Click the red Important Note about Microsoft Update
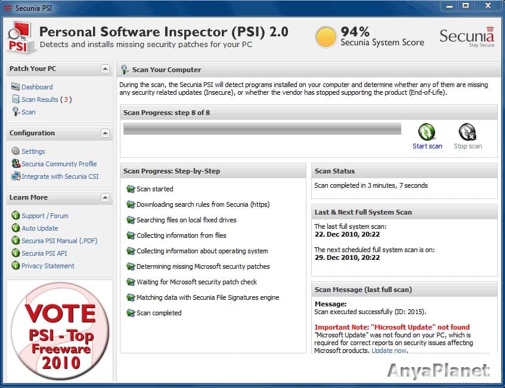Image resolution: width=505 pixels, height=388 pixels. point(392,327)
